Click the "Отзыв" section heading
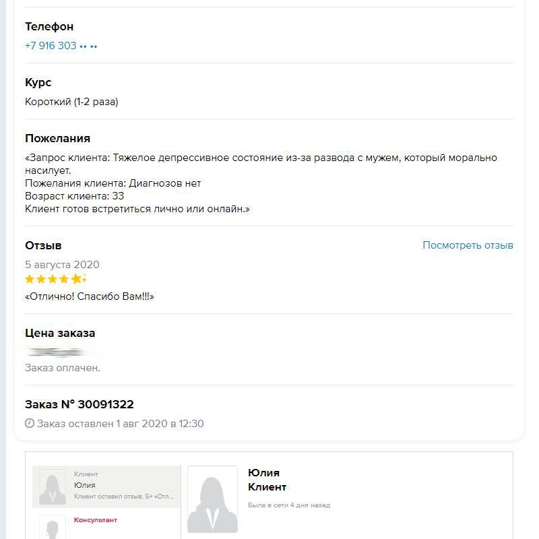 43,245
